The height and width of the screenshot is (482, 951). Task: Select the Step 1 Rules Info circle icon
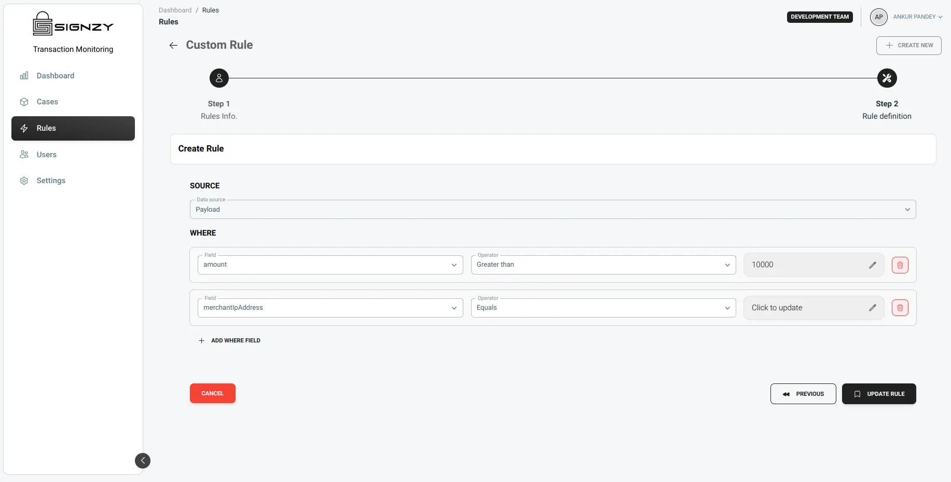coord(219,78)
